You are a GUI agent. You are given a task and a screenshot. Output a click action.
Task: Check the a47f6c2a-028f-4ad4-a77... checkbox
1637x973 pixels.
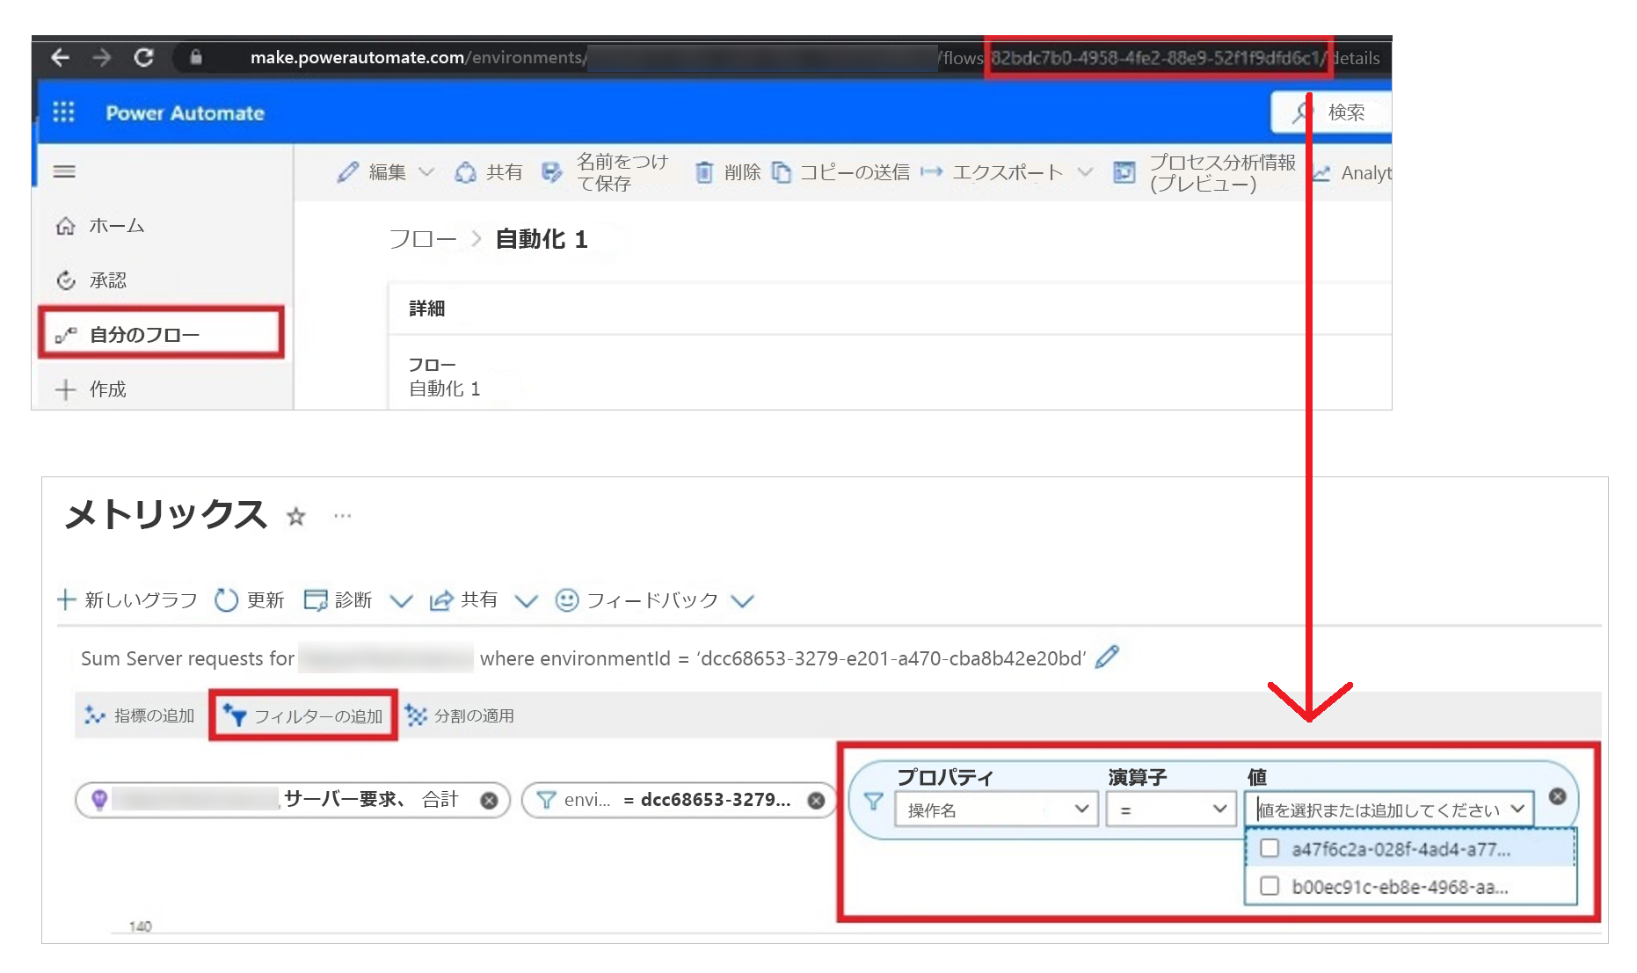[1270, 848]
